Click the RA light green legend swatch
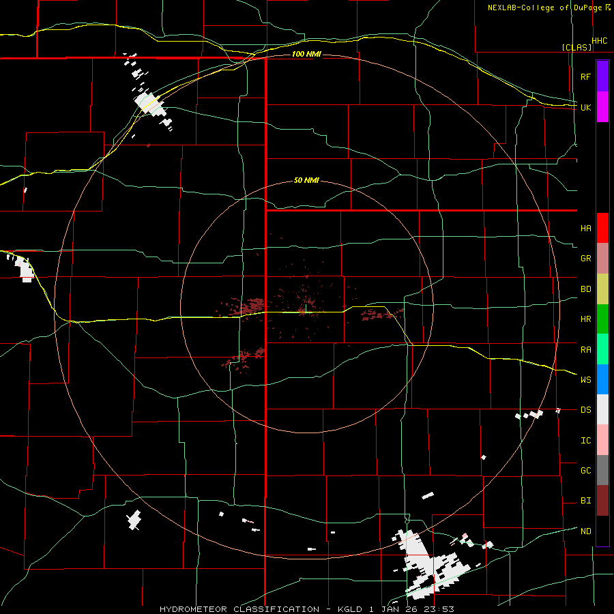This screenshot has width=614, height=614. (602, 349)
